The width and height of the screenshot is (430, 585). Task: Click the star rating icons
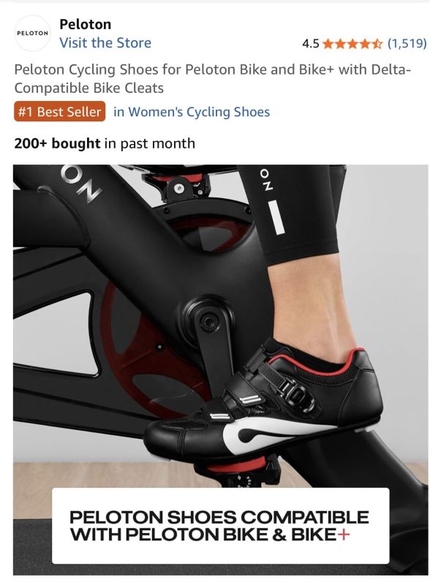[x=352, y=44]
